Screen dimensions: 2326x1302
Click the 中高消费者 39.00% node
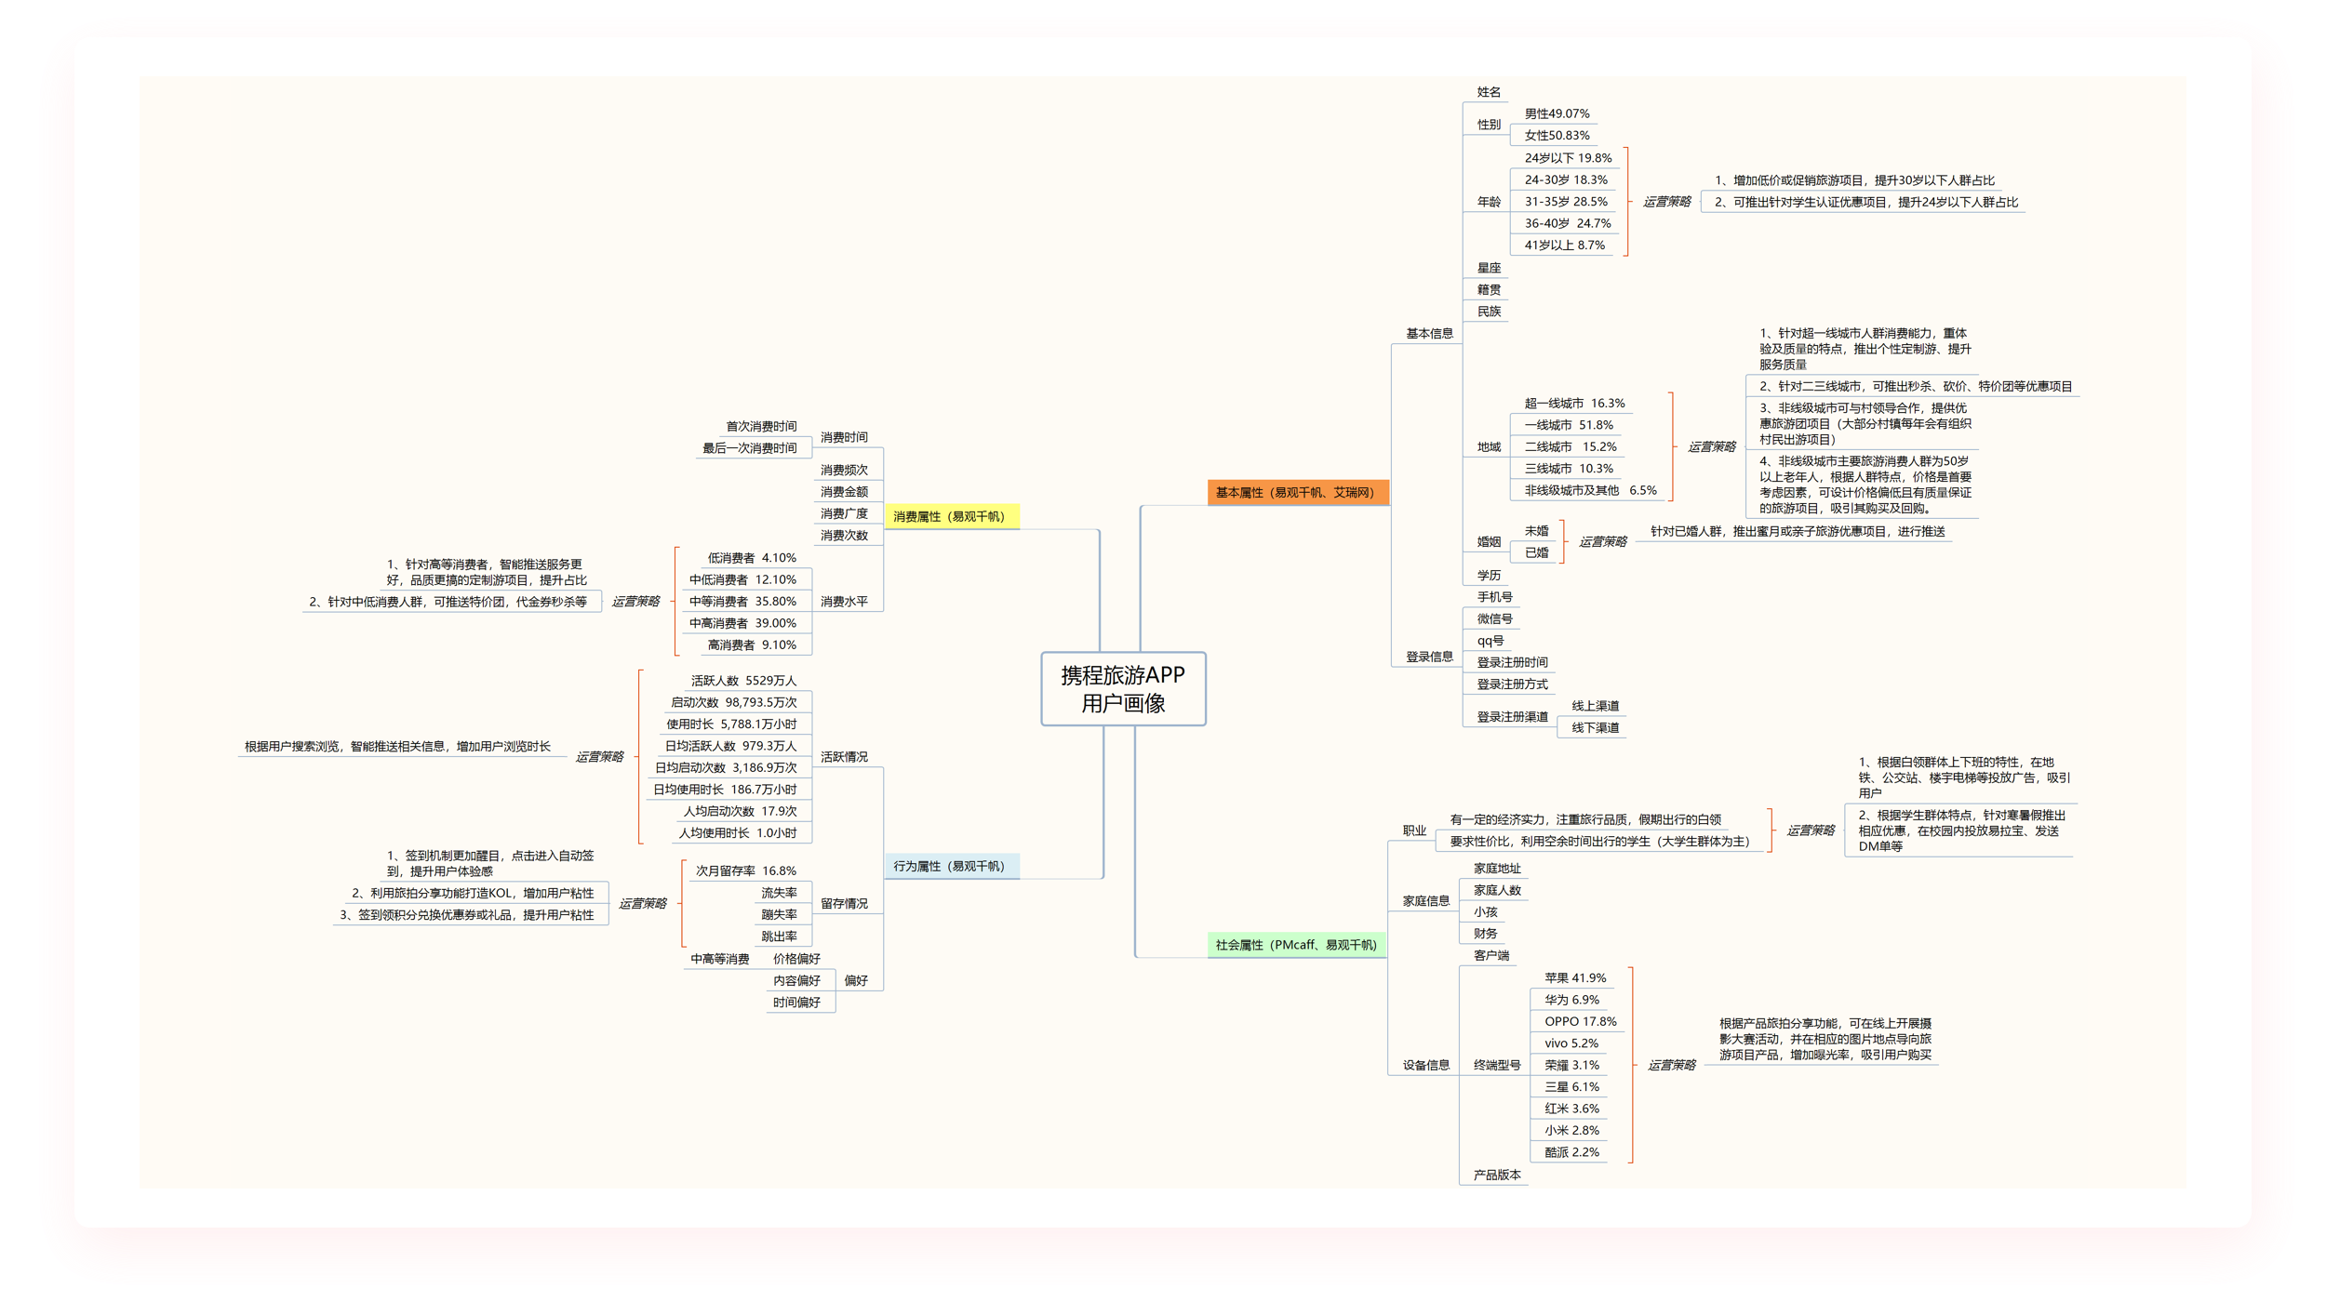click(742, 623)
